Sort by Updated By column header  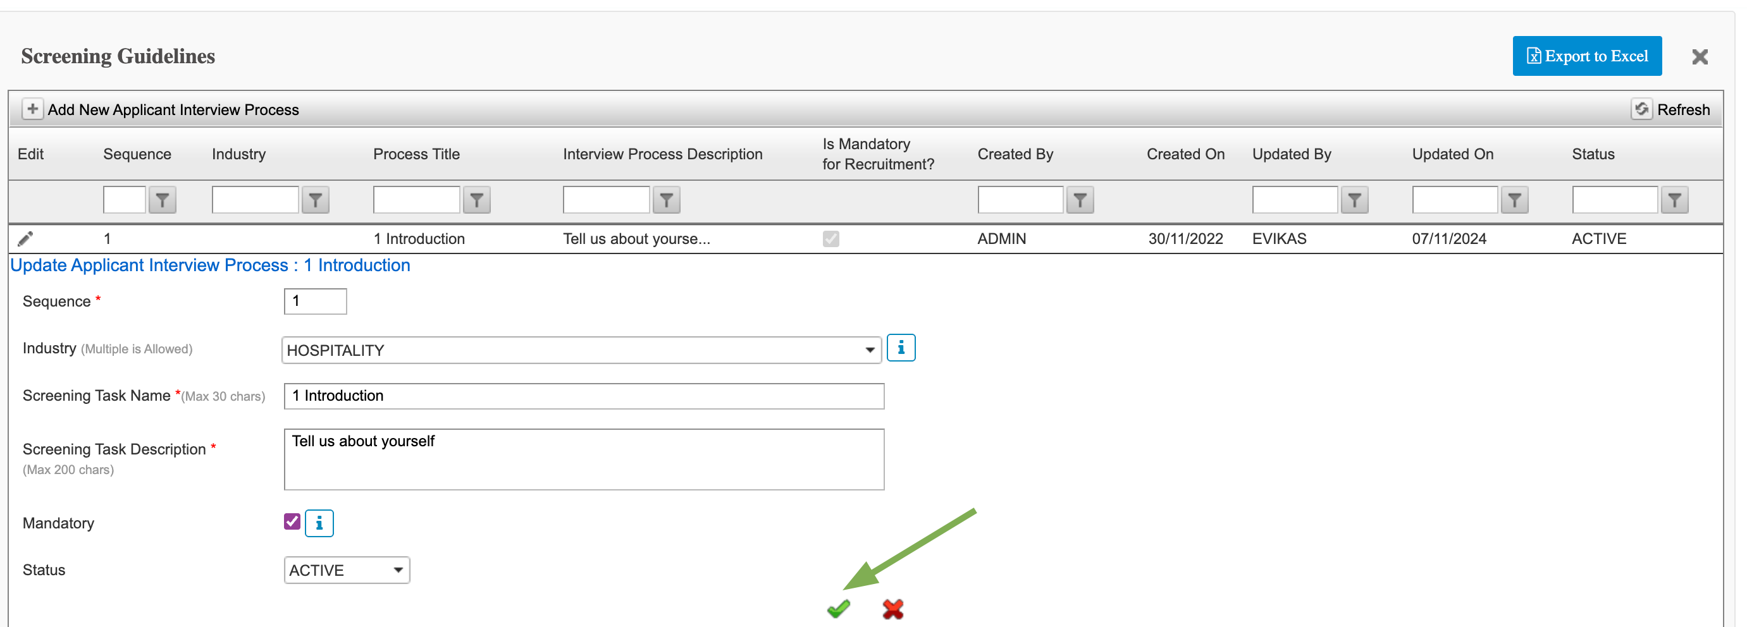point(1291,154)
